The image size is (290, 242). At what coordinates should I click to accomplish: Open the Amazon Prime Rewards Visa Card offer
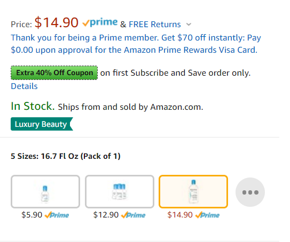pyautogui.click(x=136, y=44)
